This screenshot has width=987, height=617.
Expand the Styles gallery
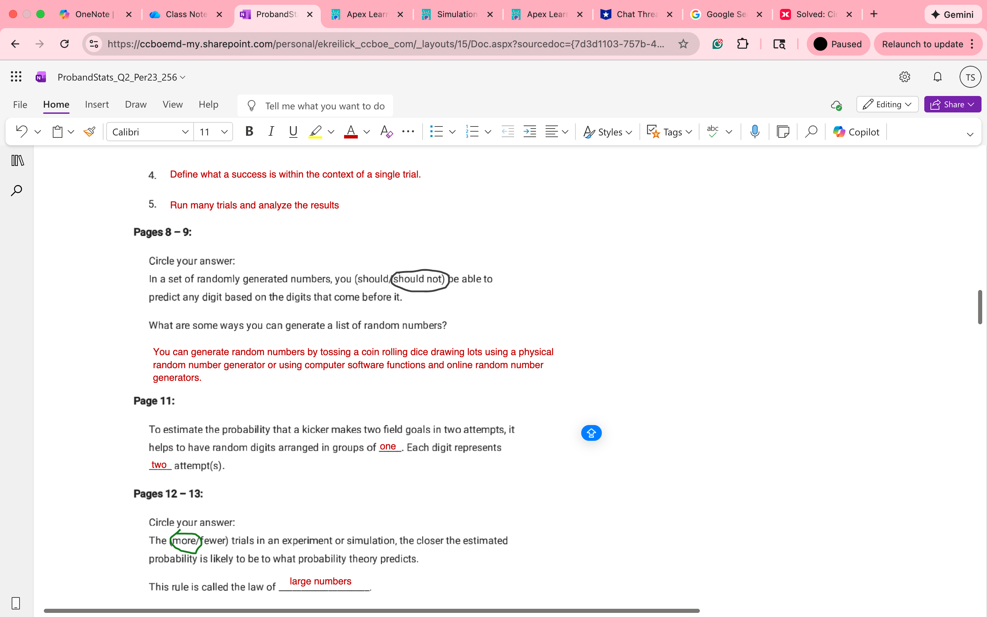click(607, 131)
